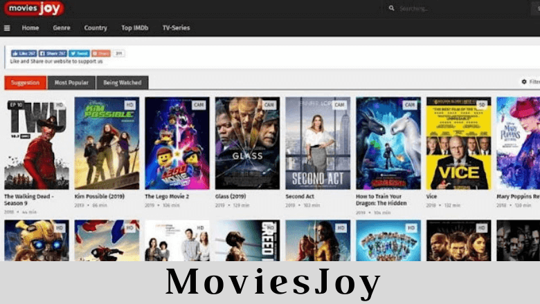Open the Creed II poster

248,240
